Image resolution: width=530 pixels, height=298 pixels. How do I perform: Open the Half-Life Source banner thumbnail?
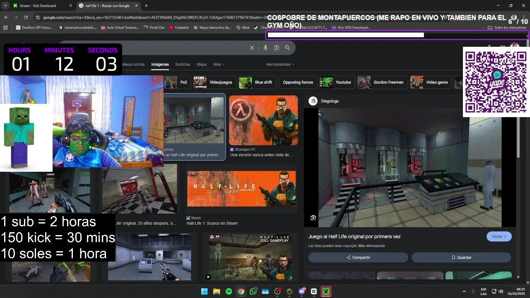coord(241,189)
